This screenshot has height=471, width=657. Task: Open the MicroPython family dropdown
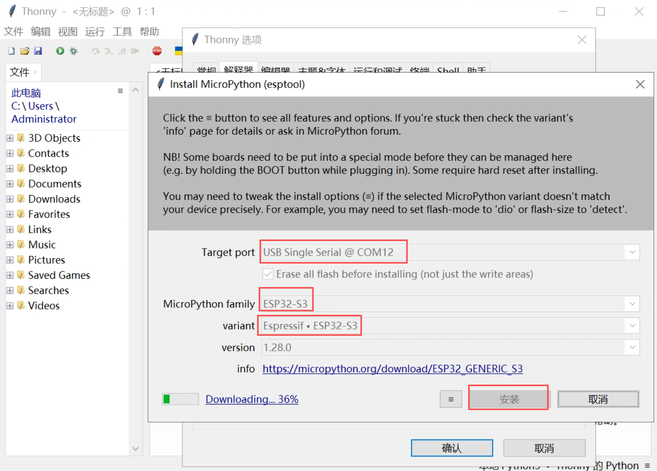pos(632,304)
